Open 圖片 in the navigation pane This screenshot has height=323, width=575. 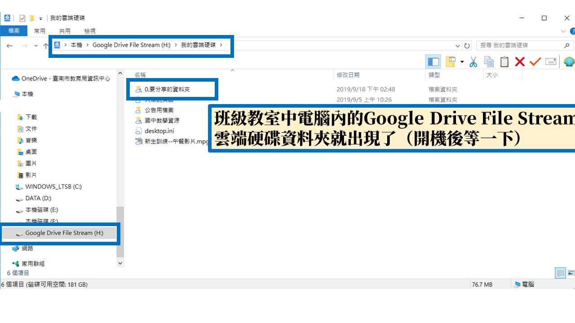tap(27, 163)
